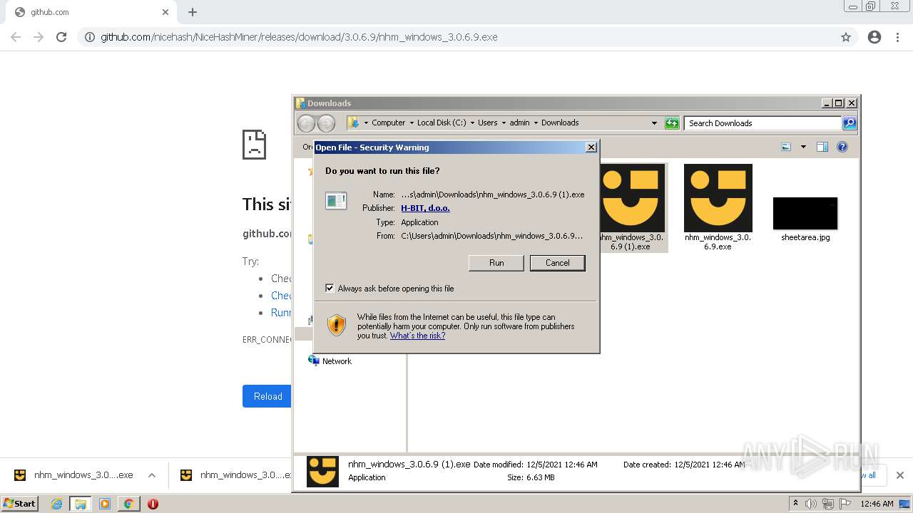Close the Security Warning dialog with X
Screen dimensions: 913x513
coord(591,147)
